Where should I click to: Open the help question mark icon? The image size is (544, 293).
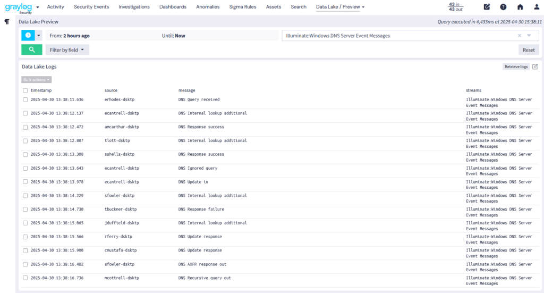503,7
